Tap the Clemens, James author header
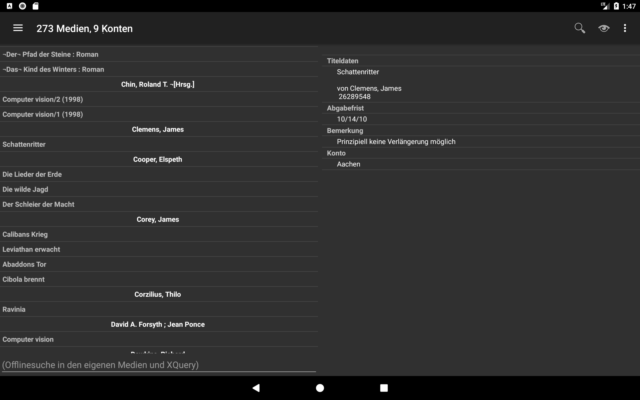 pyautogui.click(x=158, y=129)
